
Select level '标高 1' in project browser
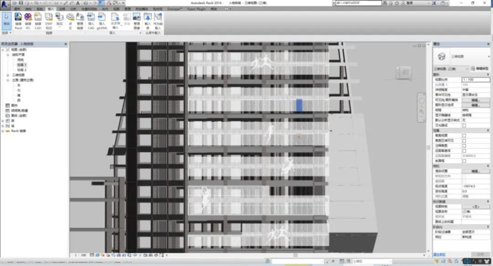[22, 65]
